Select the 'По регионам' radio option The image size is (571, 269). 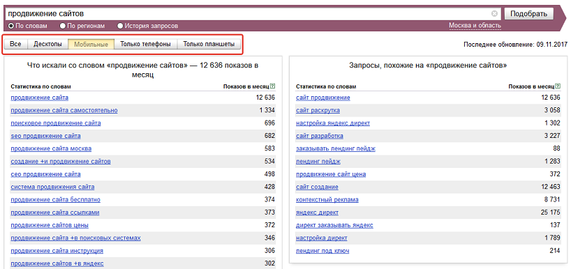coord(63,26)
